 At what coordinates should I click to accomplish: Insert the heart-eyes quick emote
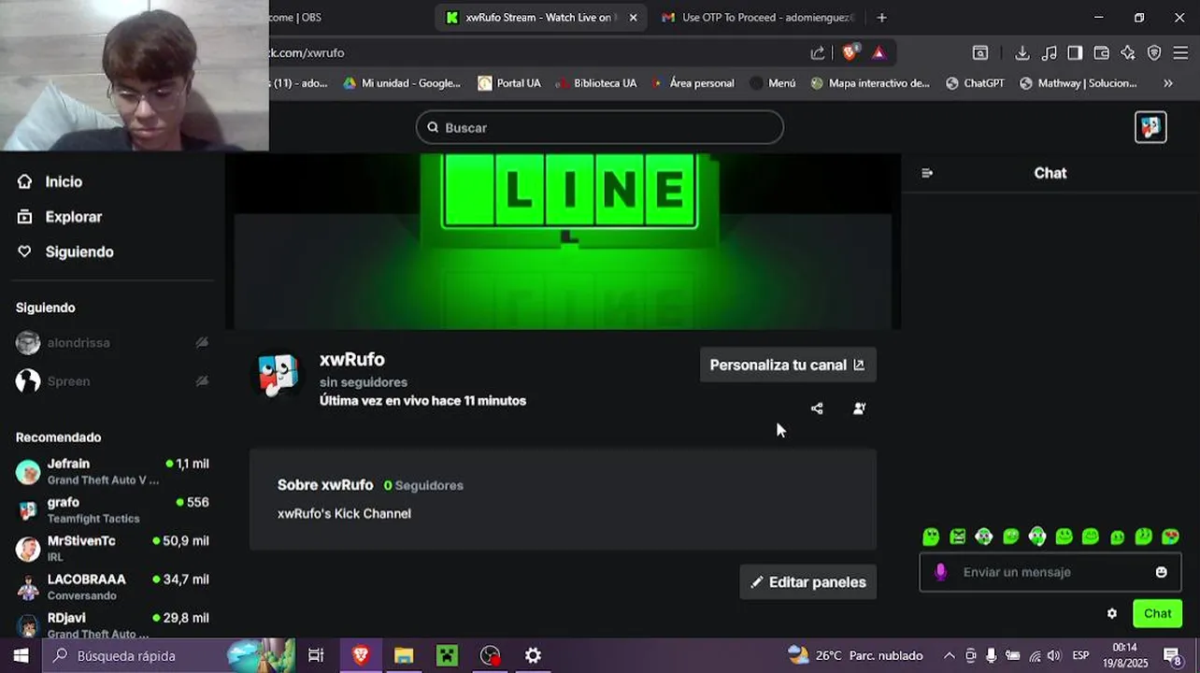tap(1170, 537)
